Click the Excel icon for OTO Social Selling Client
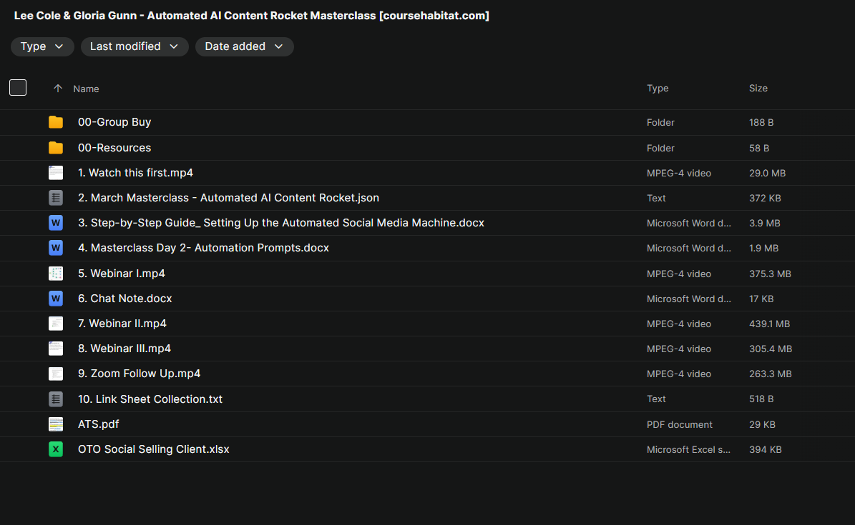This screenshot has height=525, width=855. click(56, 449)
